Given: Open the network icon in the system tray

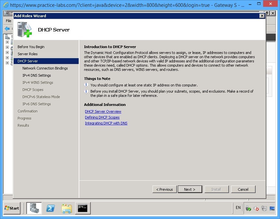Looking at the screenshot, I should click(x=264, y=208).
